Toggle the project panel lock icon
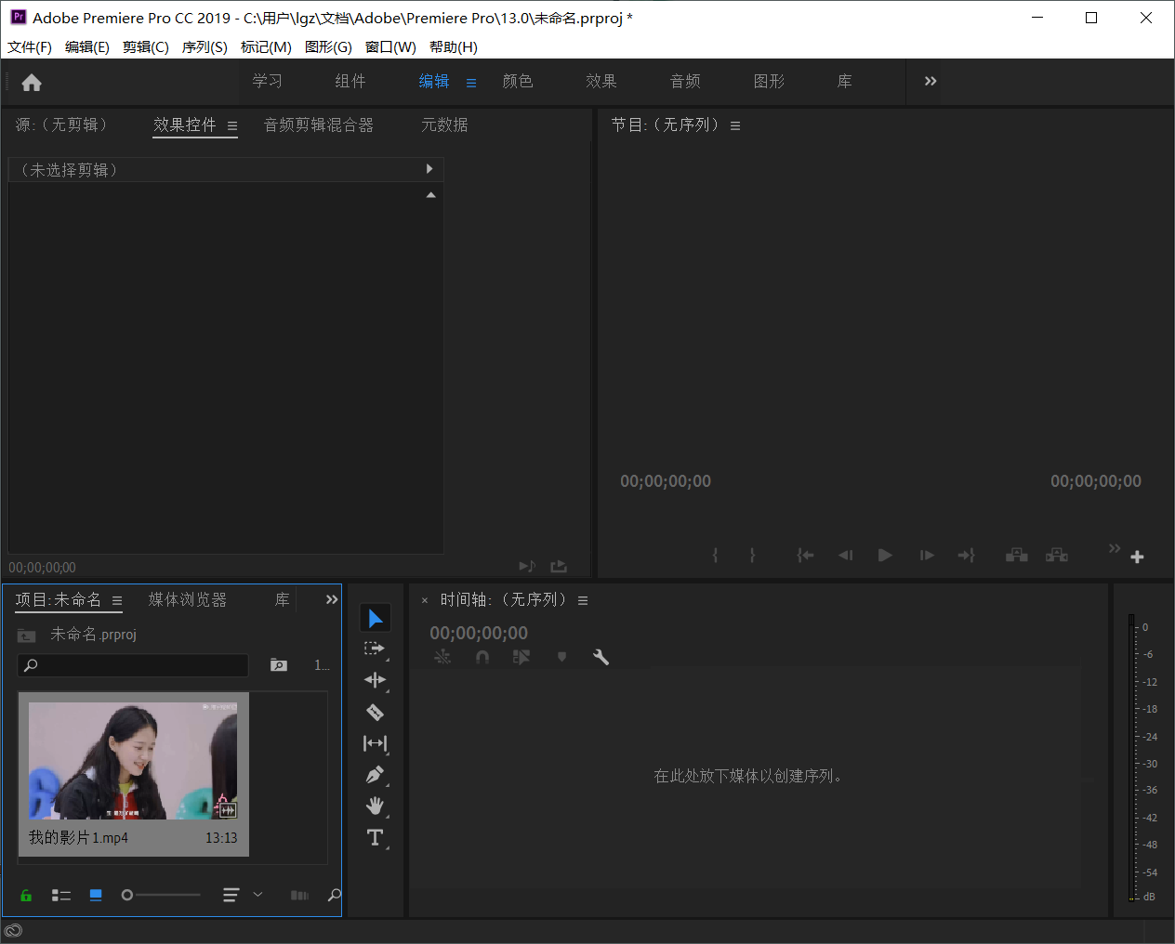The height and width of the screenshot is (944, 1175). (x=25, y=895)
